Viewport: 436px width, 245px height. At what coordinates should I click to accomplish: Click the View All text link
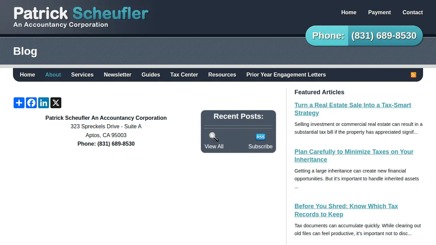pos(214,146)
